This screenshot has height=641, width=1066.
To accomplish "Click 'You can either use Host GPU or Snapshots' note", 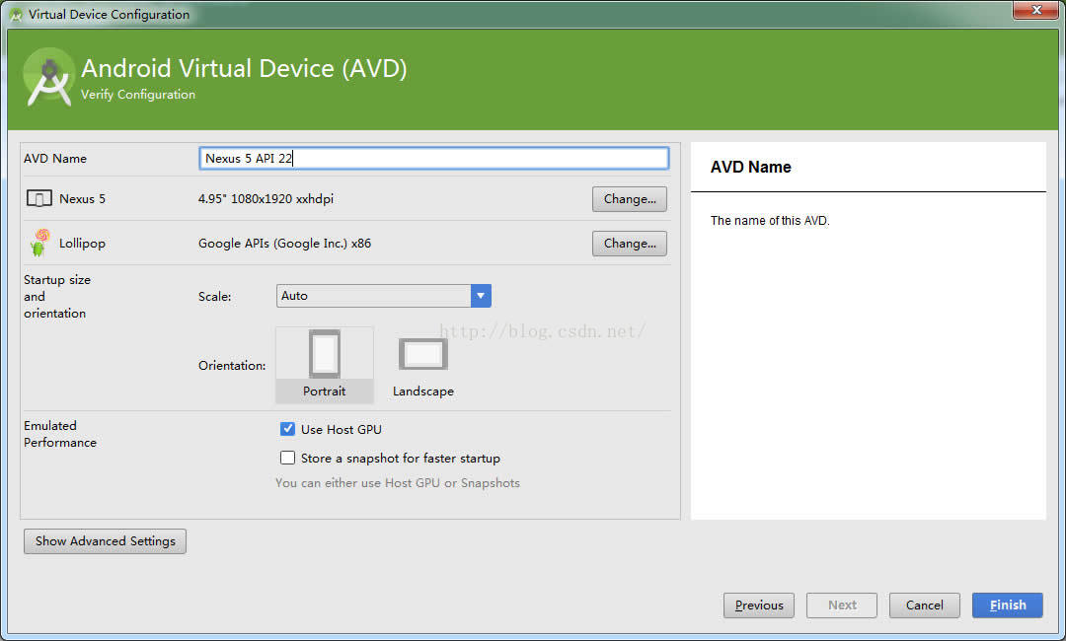I will pyautogui.click(x=398, y=483).
